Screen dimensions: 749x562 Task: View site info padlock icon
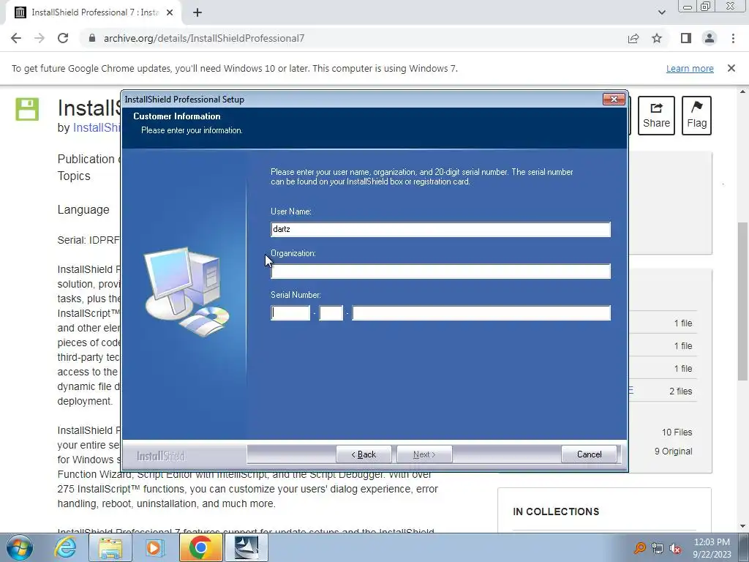(92, 38)
